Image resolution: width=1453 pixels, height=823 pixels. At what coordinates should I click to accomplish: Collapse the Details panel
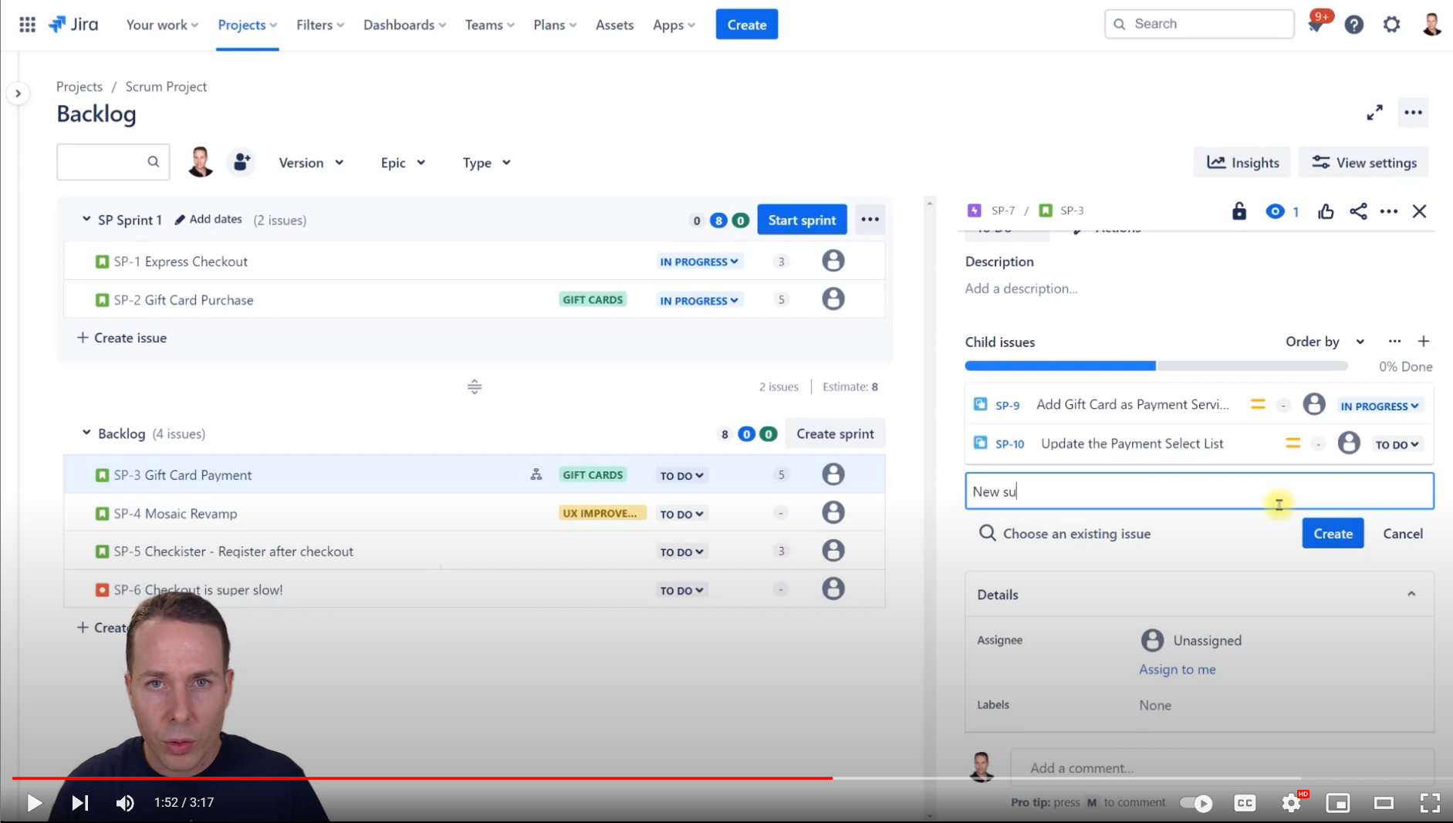point(1411,594)
